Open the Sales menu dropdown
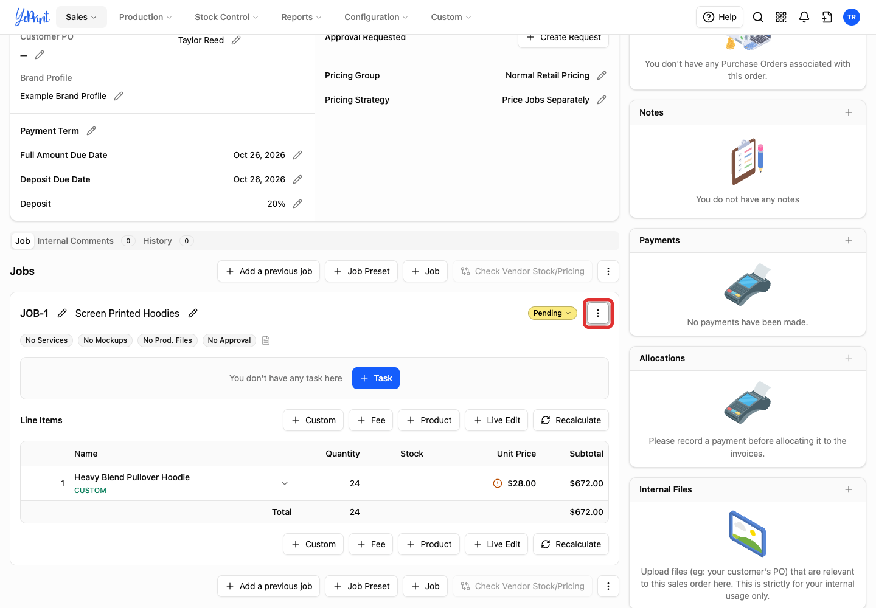 coord(82,17)
